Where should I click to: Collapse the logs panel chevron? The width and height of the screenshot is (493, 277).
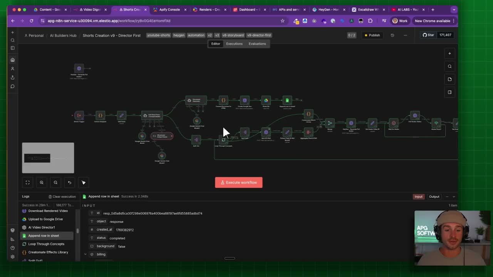coord(454,197)
